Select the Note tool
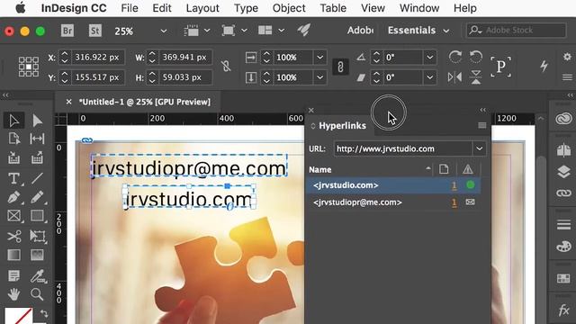Image resolution: width=576 pixels, height=324 pixels. click(x=14, y=275)
